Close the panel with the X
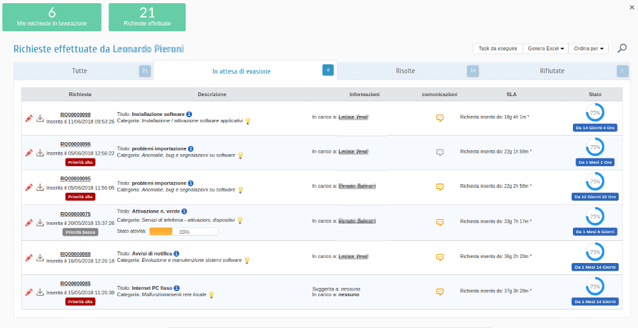638x328 pixels. [x=631, y=7]
